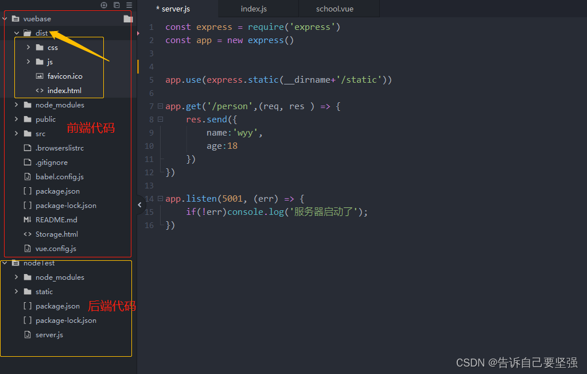Image resolution: width=587 pixels, height=374 pixels.
Task: Open server.js under nodeTest
Action: click(x=49, y=335)
